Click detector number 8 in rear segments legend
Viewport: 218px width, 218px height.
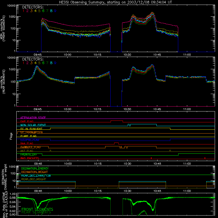point(51,63)
